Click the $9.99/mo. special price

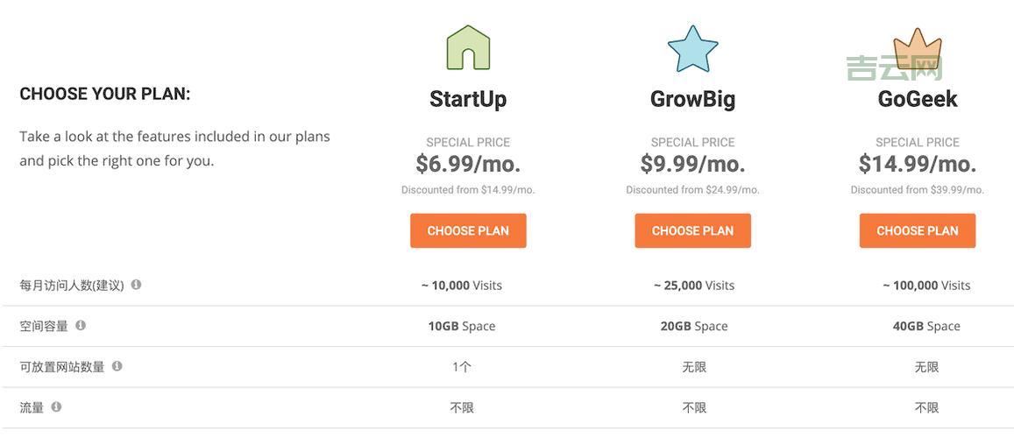(692, 164)
